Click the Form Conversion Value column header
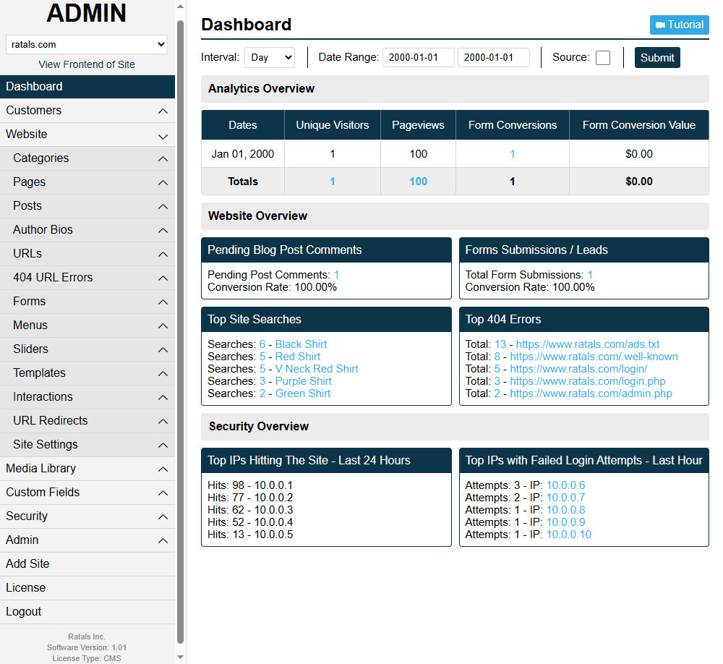Image resolution: width=723 pixels, height=664 pixels. click(x=638, y=125)
